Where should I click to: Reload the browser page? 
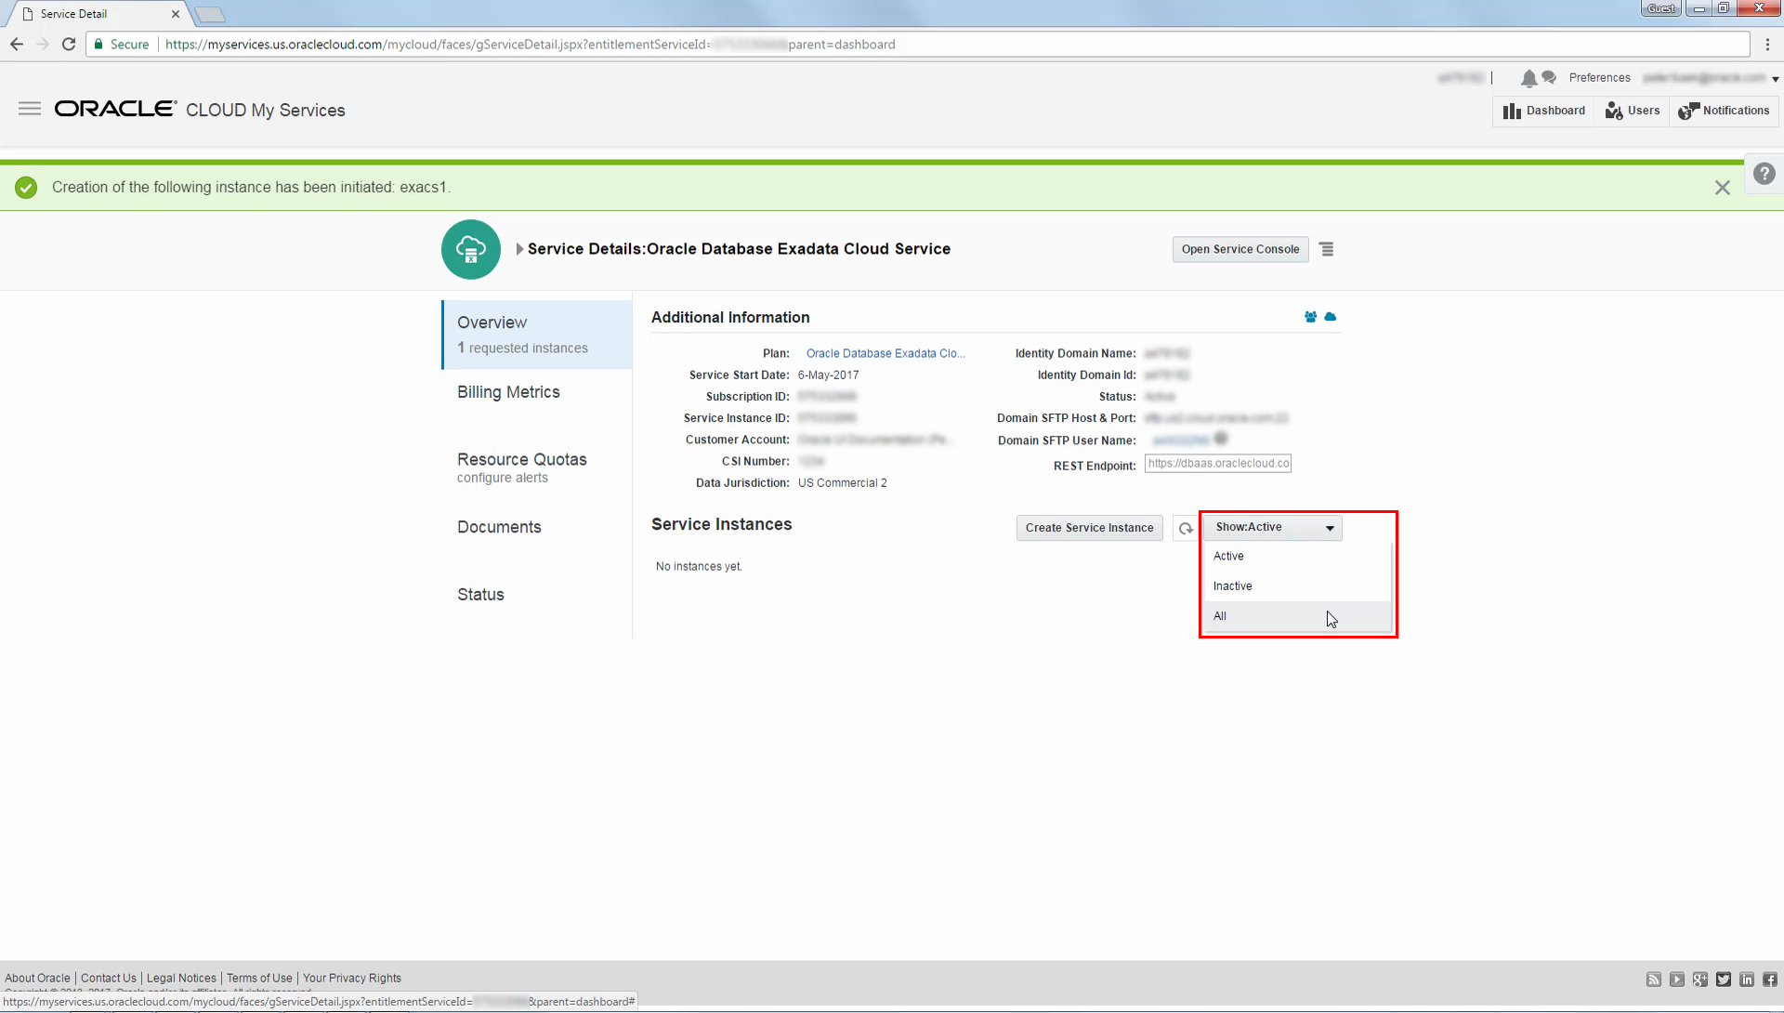coord(69,44)
